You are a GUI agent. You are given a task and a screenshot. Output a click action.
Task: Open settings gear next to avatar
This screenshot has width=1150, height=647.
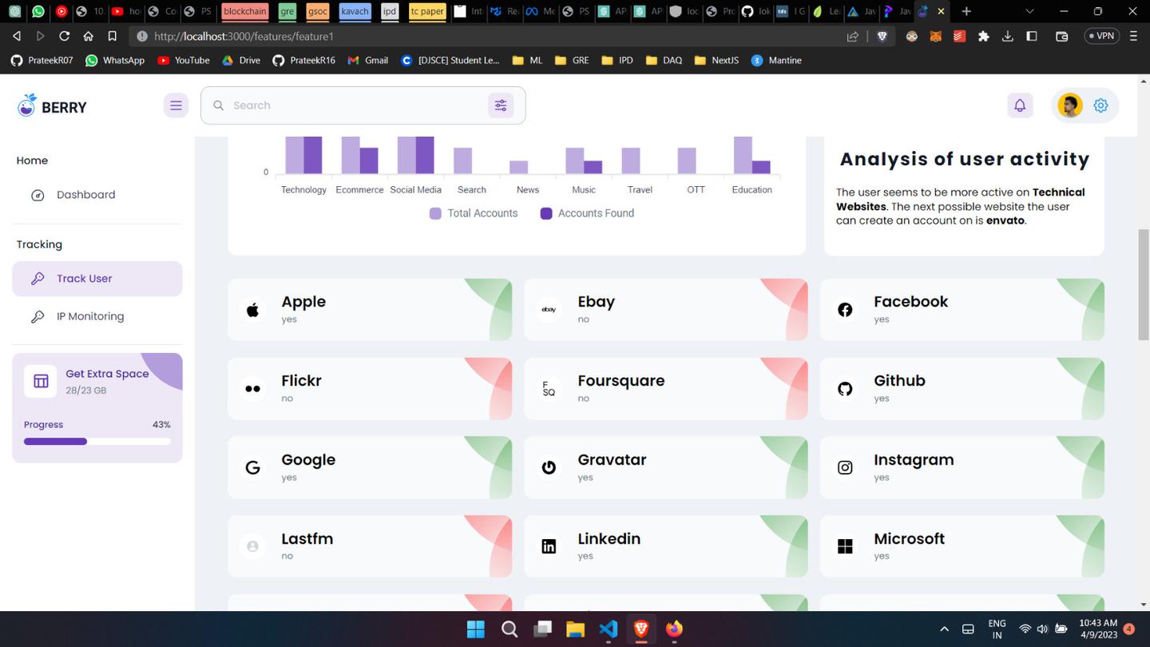(x=1100, y=105)
